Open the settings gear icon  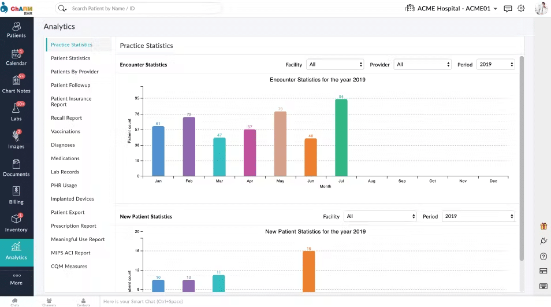point(521,9)
